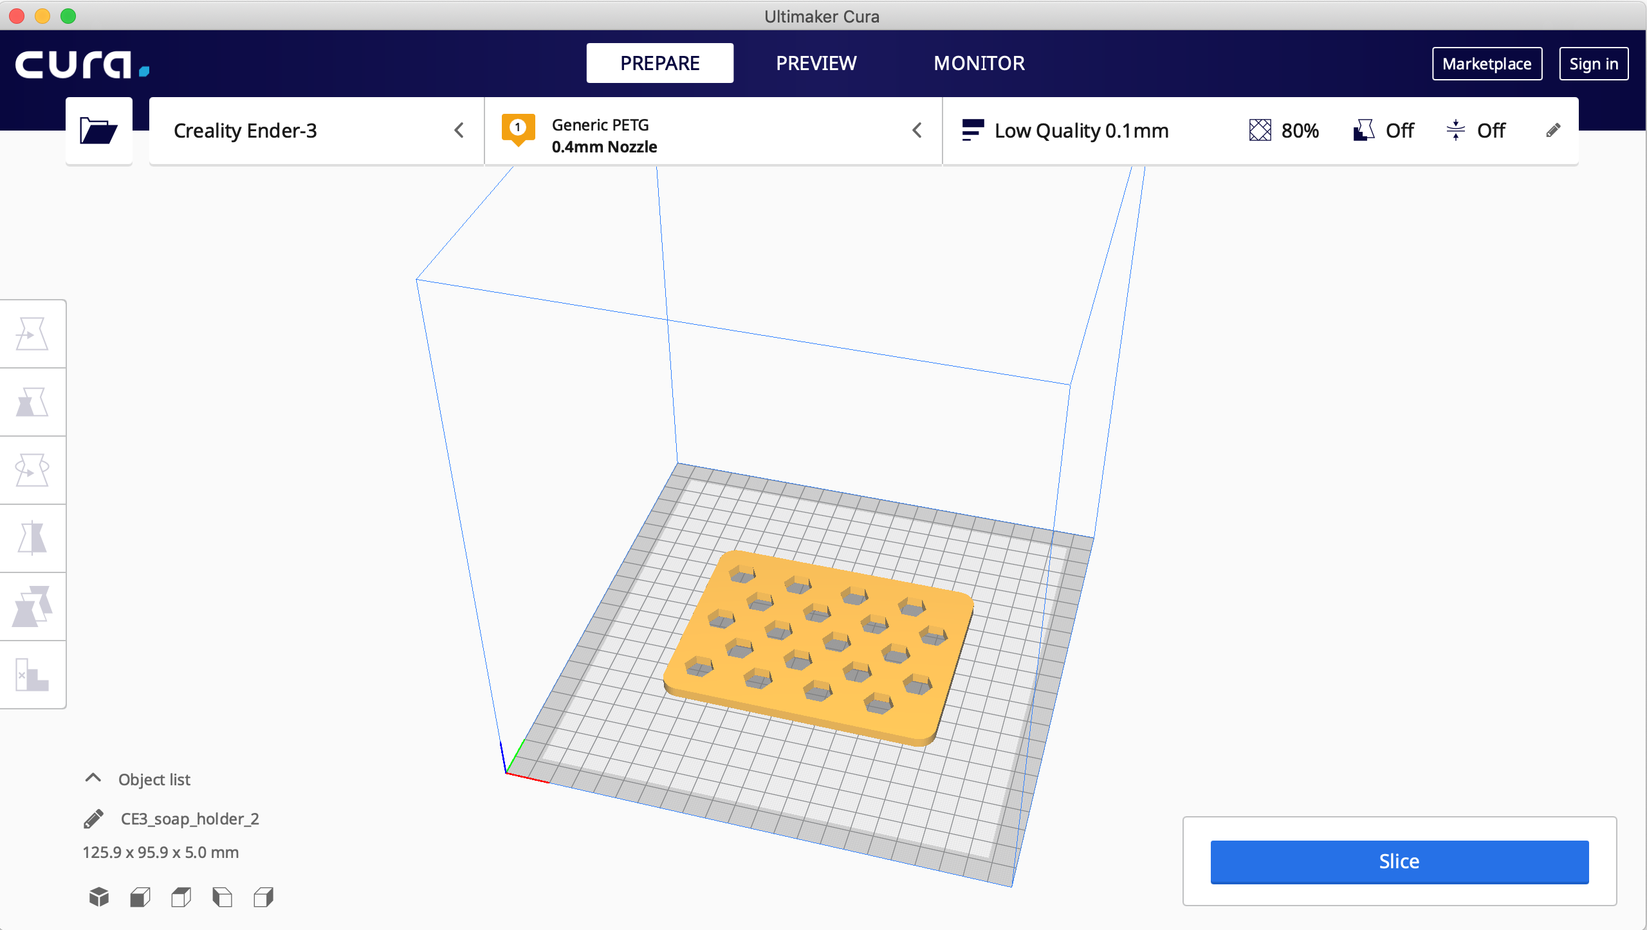The image size is (1647, 930).
Task: Click the pencil icon beside CE3_soap_holder_2
Action: point(93,819)
